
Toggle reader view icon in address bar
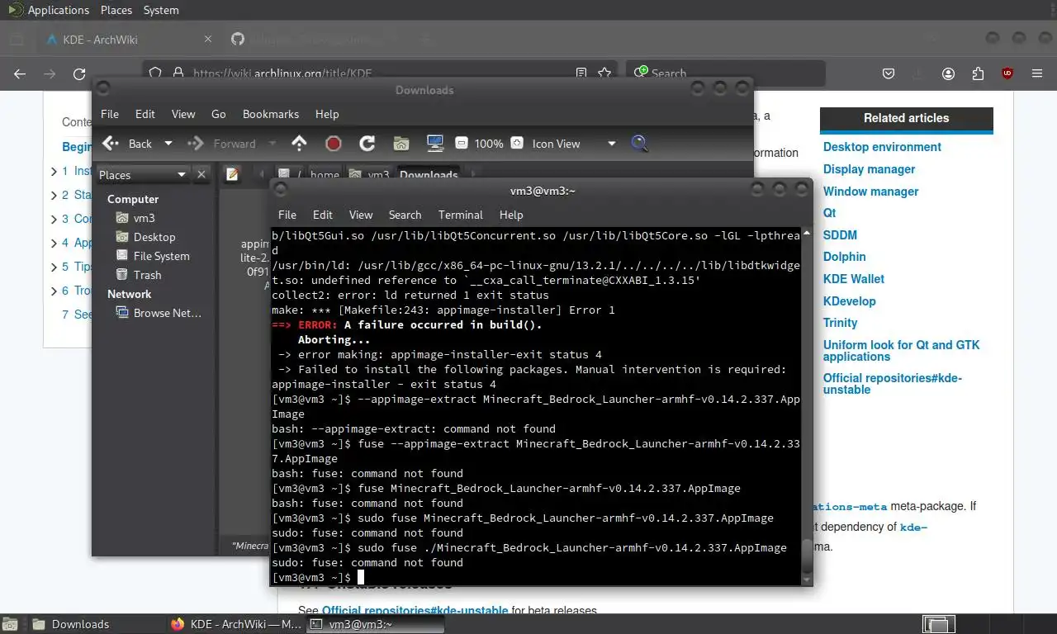click(581, 73)
